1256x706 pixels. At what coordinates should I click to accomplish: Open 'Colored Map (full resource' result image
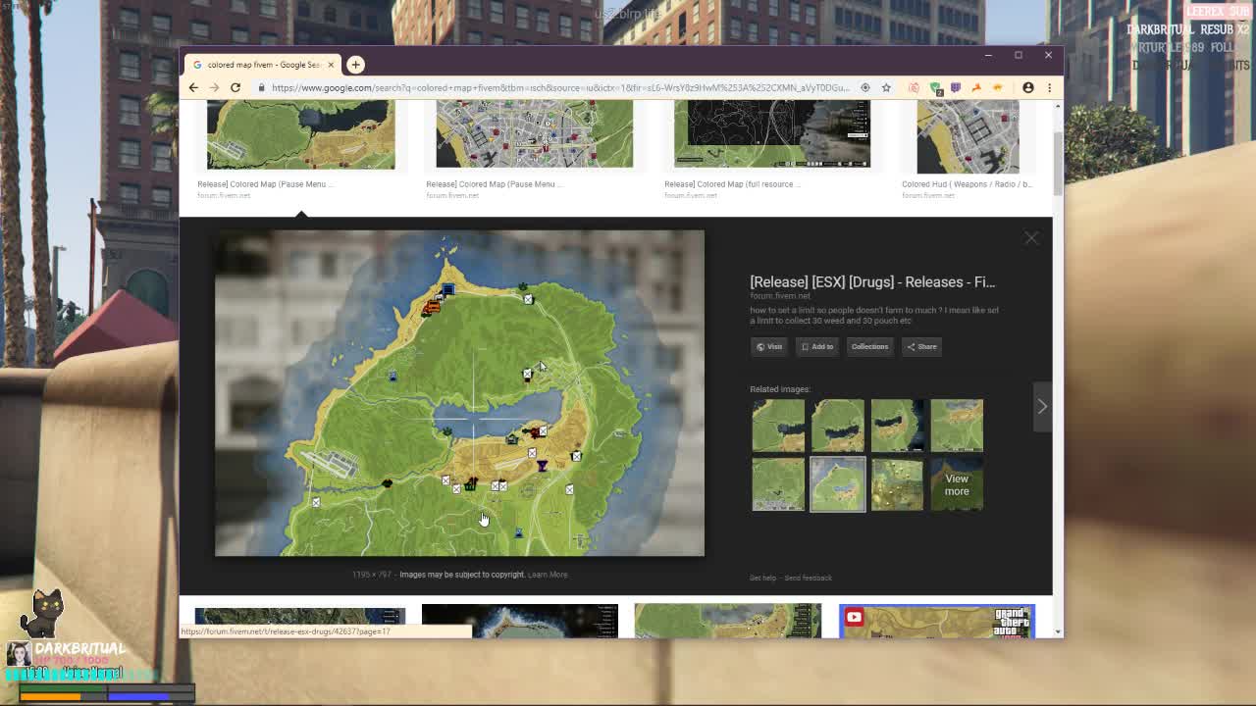click(x=772, y=134)
